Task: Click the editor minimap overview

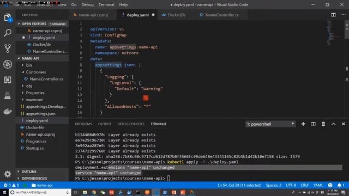Action: click(x=333, y=33)
